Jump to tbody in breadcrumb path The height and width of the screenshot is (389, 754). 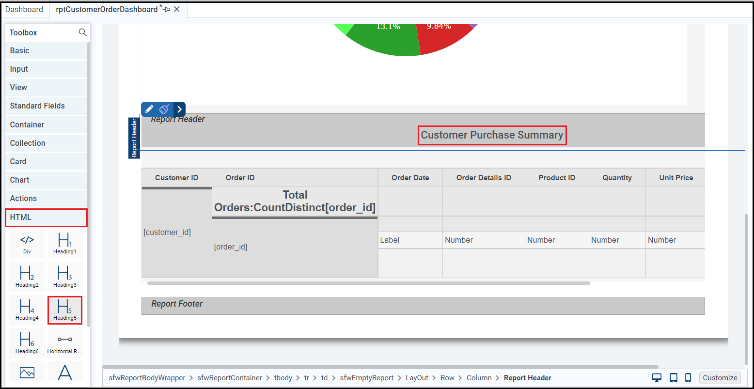point(283,378)
